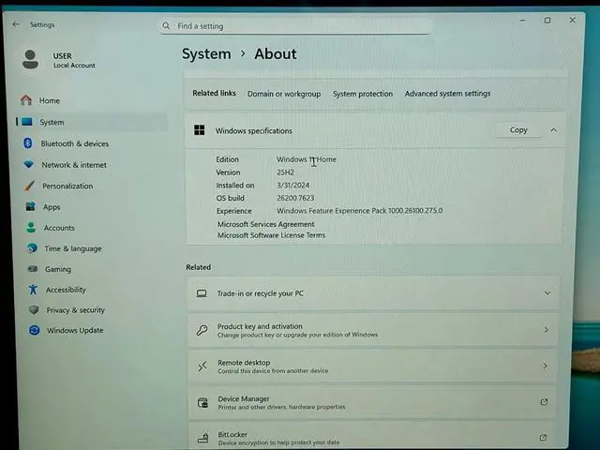Click the Find a setting search box
Screen dimensions: 600x450
tap(295, 26)
